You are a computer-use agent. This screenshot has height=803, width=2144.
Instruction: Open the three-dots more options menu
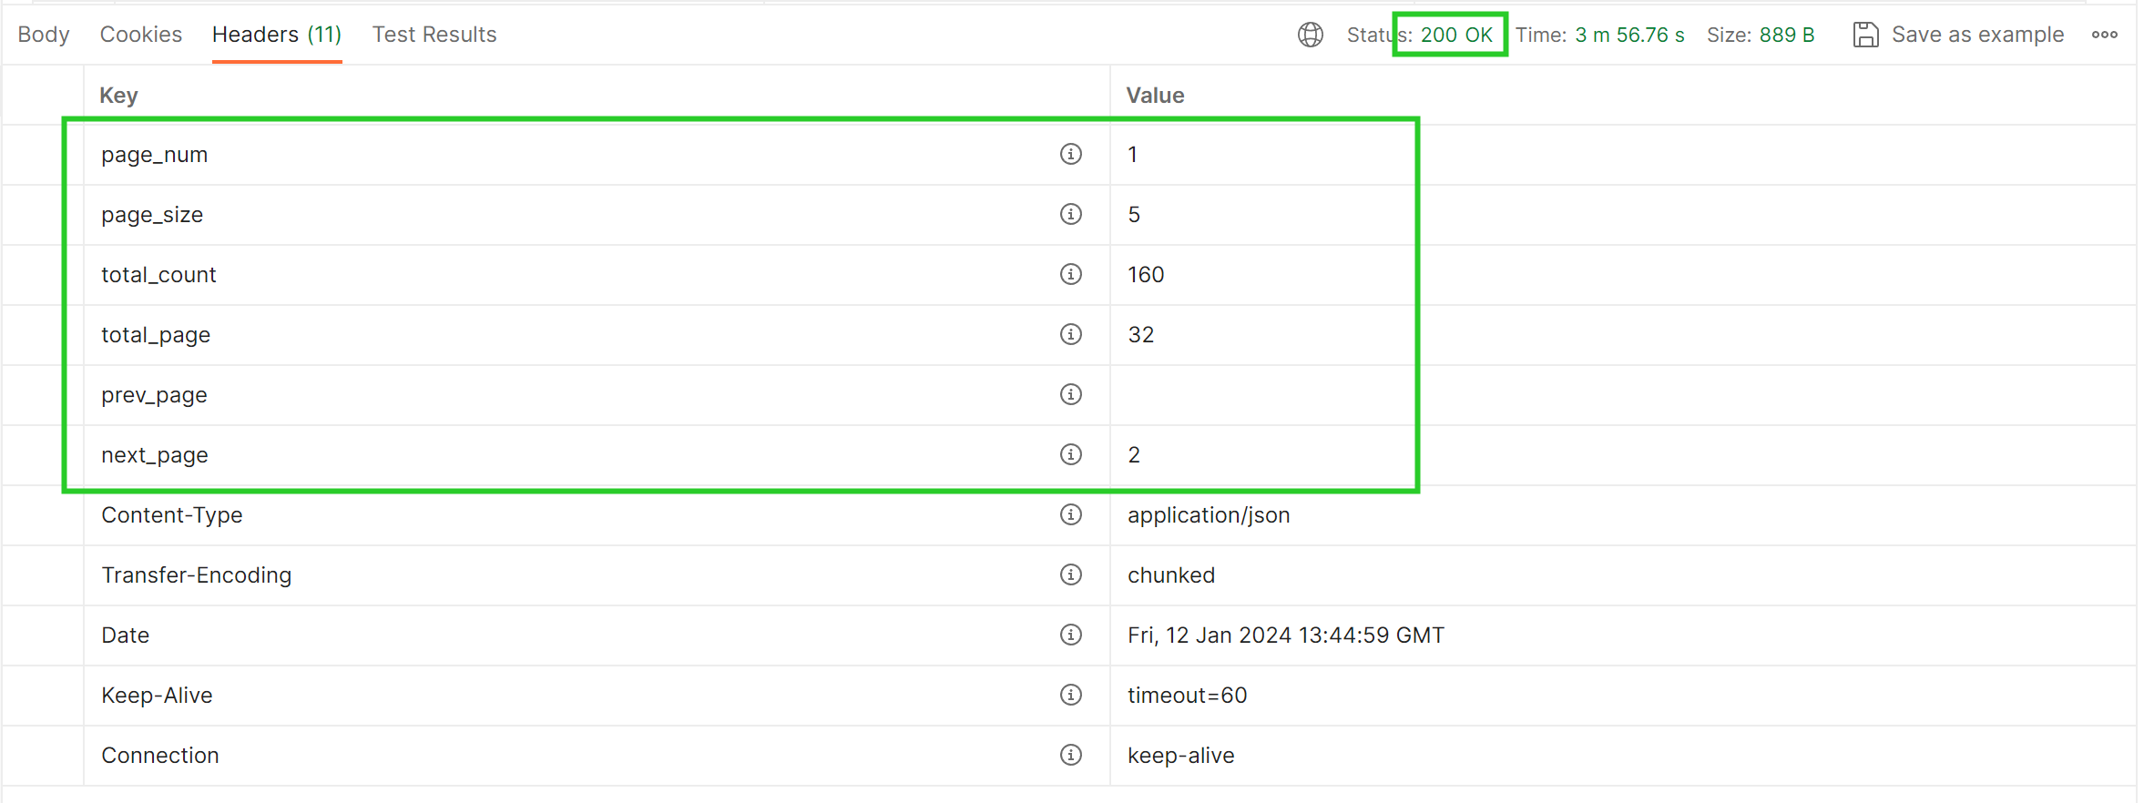pyautogui.click(x=2104, y=35)
